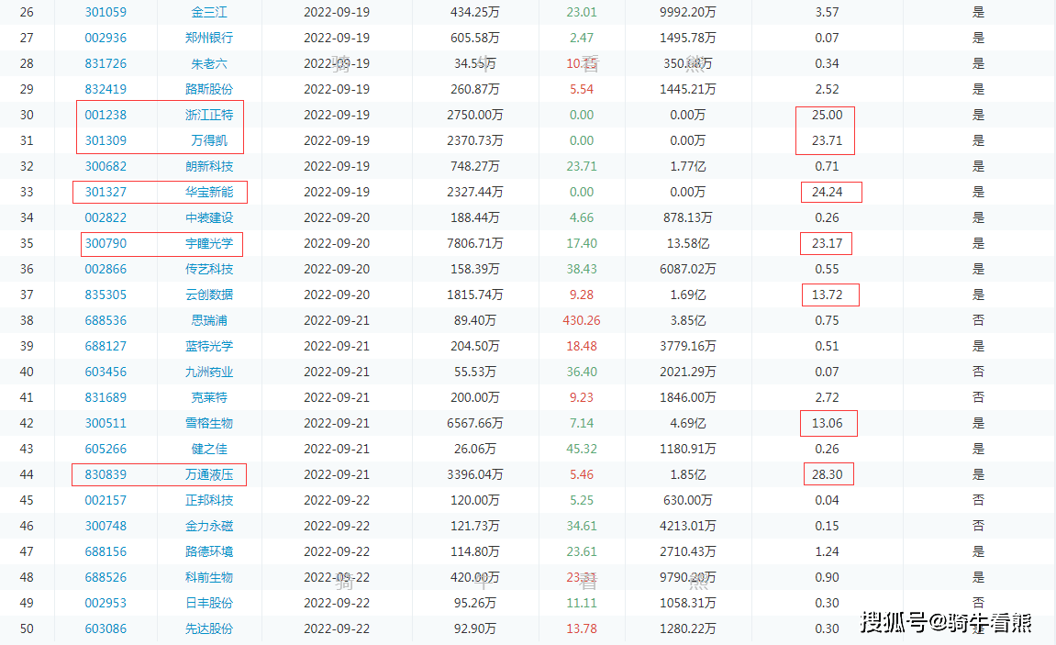The width and height of the screenshot is (1056, 645).
Task: Click stock code 300790
Action: (x=106, y=243)
